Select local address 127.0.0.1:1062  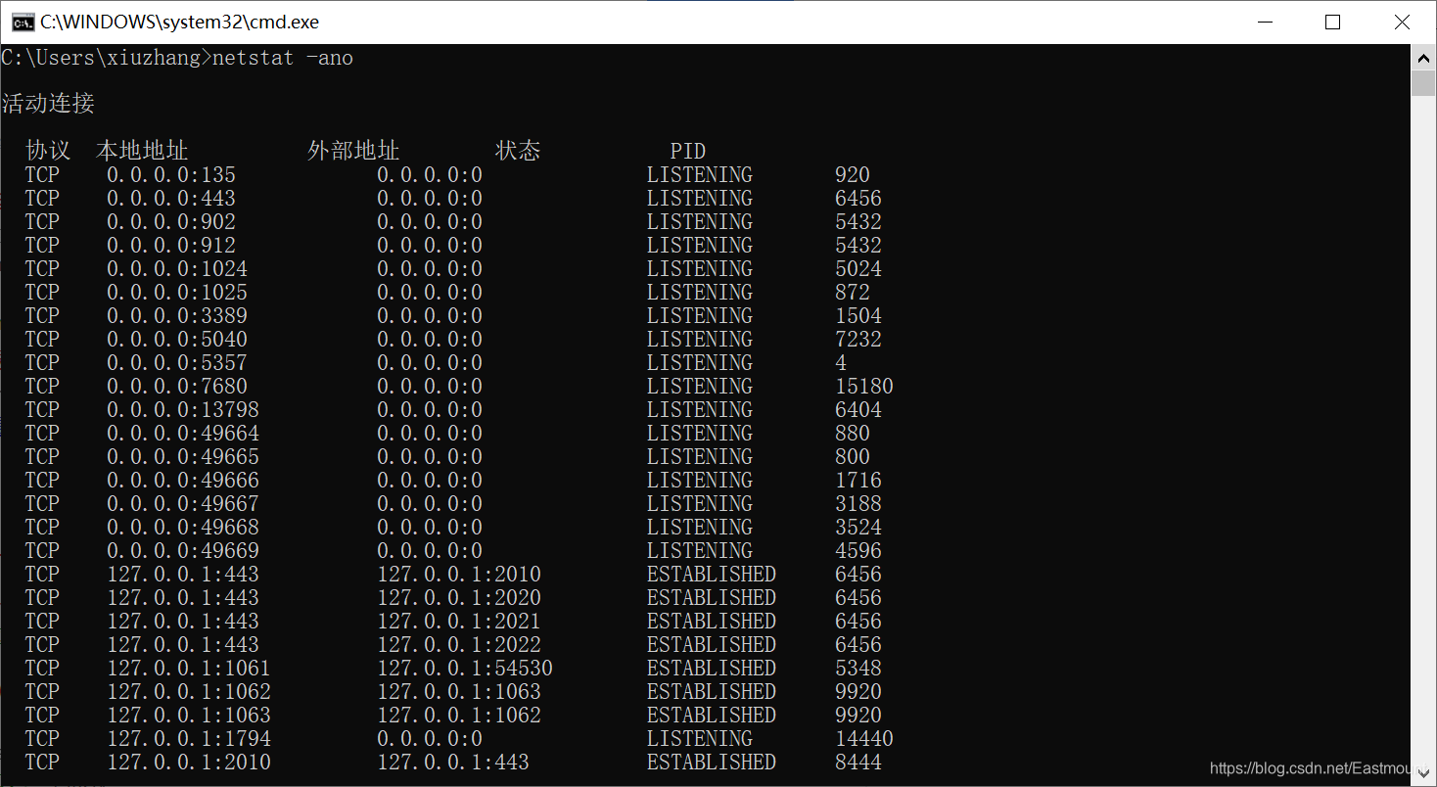click(x=189, y=692)
